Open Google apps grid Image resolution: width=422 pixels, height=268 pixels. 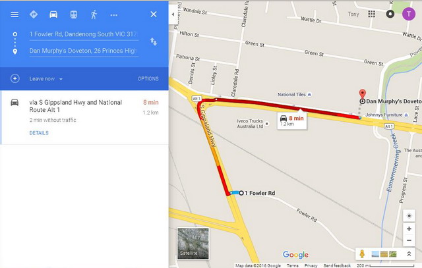(372, 14)
